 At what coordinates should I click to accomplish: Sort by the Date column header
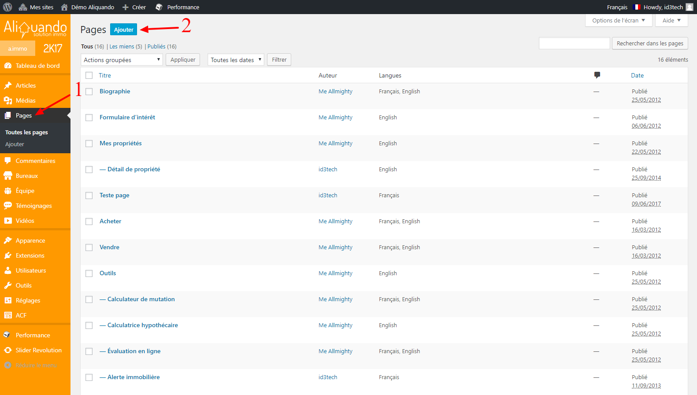637,75
